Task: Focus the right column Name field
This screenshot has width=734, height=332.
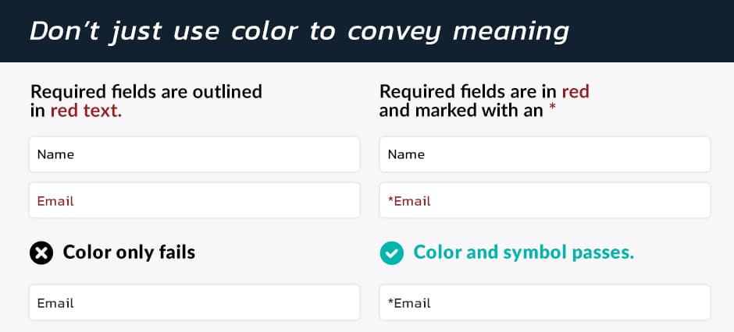Action: click(x=545, y=154)
